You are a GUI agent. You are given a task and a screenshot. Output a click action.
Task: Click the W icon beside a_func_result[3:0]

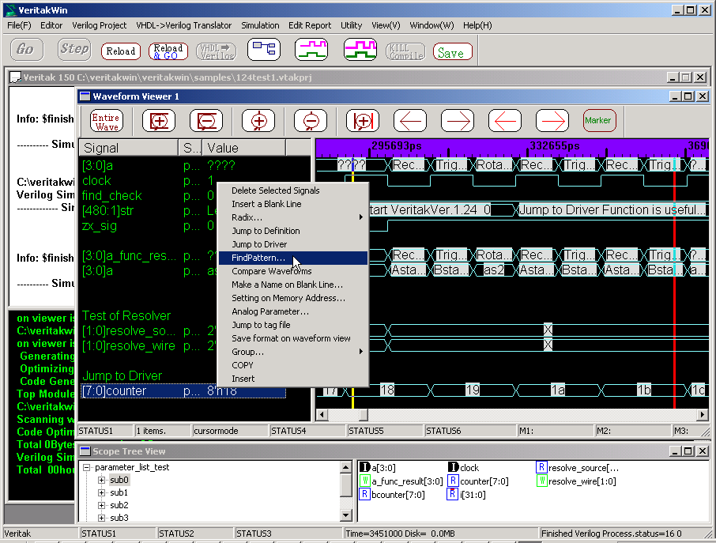pyautogui.click(x=364, y=481)
